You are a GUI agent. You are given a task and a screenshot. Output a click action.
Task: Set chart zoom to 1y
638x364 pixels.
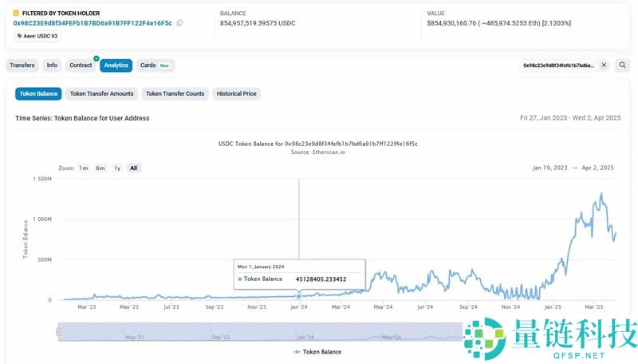117,168
